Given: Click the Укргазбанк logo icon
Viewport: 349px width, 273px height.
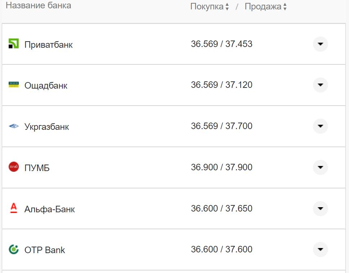Looking at the screenshot, I should [x=13, y=126].
